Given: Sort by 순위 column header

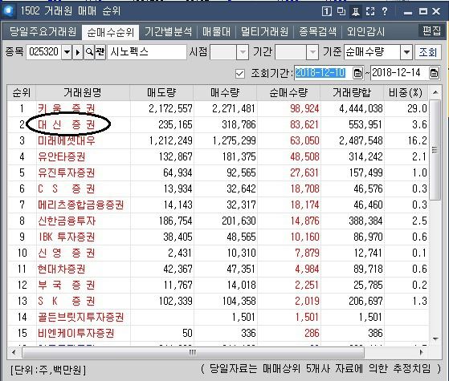Looking at the screenshot, I should [x=22, y=93].
